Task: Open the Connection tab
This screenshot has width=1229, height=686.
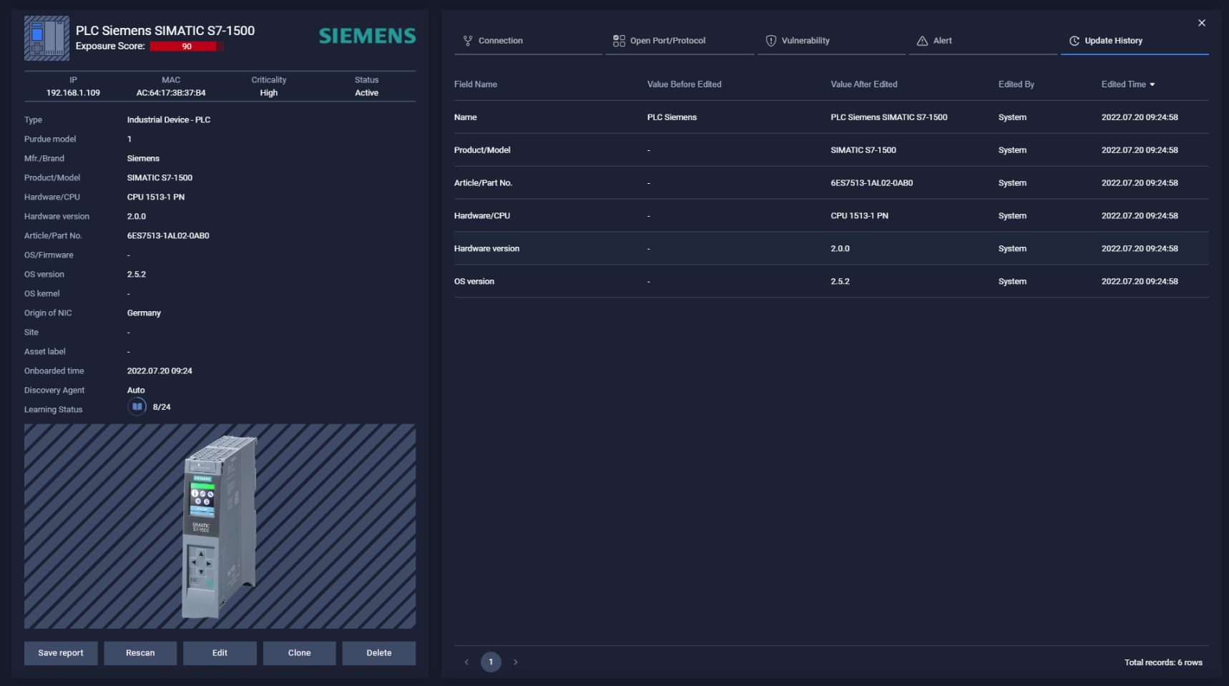Action: tap(528, 41)
